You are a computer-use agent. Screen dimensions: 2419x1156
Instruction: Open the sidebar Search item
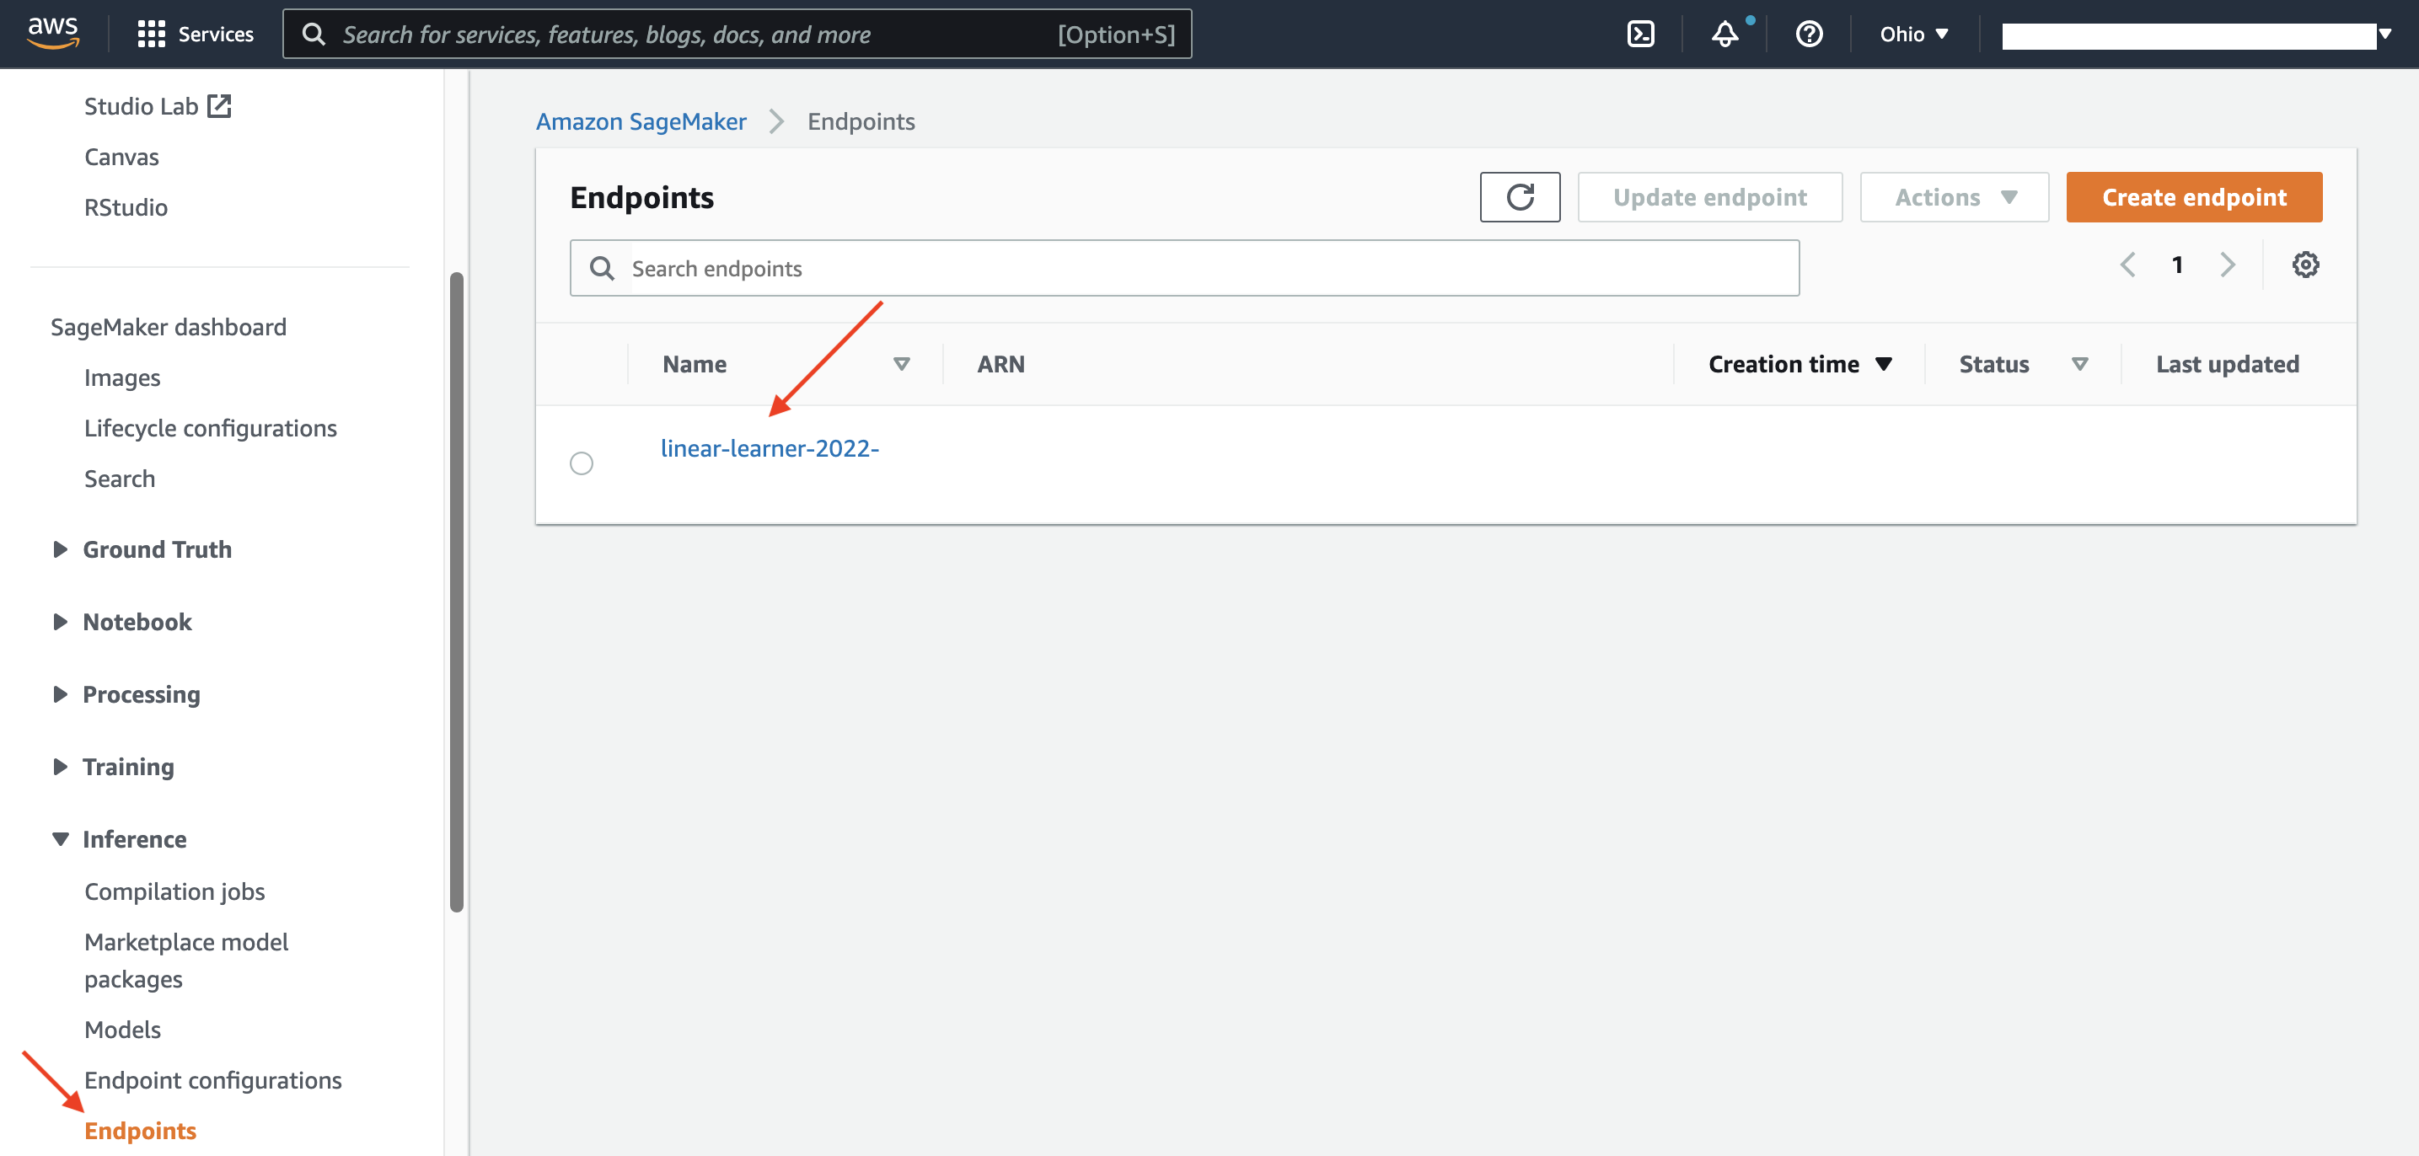(119, 479)
